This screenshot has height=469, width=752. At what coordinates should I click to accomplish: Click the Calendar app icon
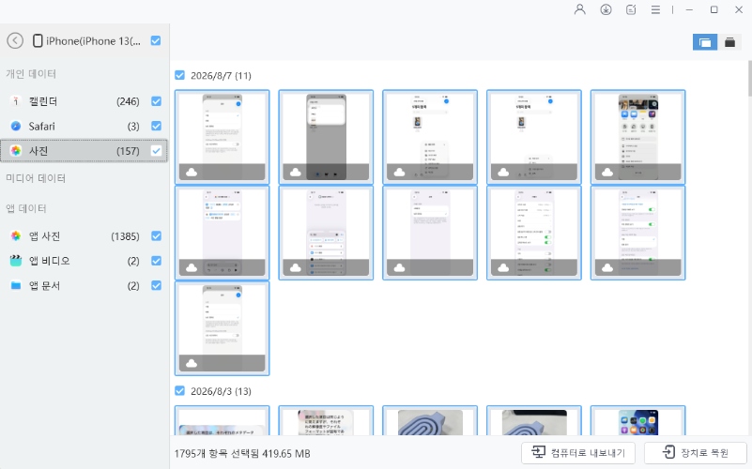pyautogui.click(x=16, y=101)
